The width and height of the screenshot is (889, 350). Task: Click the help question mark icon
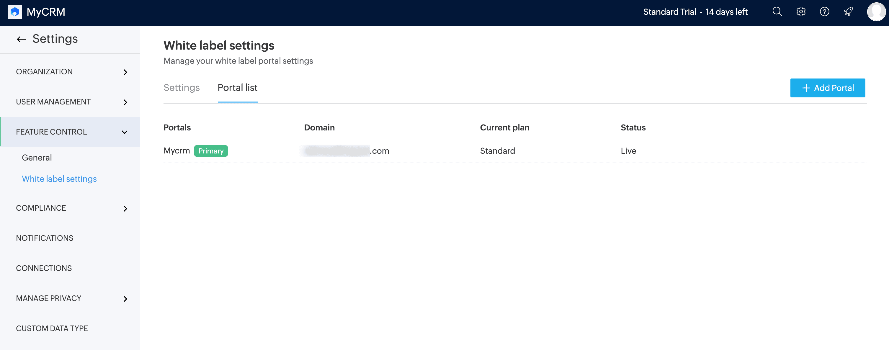pos(824,12)
